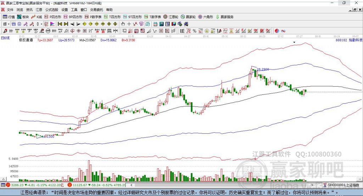Open the 公式选股 menu
363x196 pixels.
coord(52,10)
